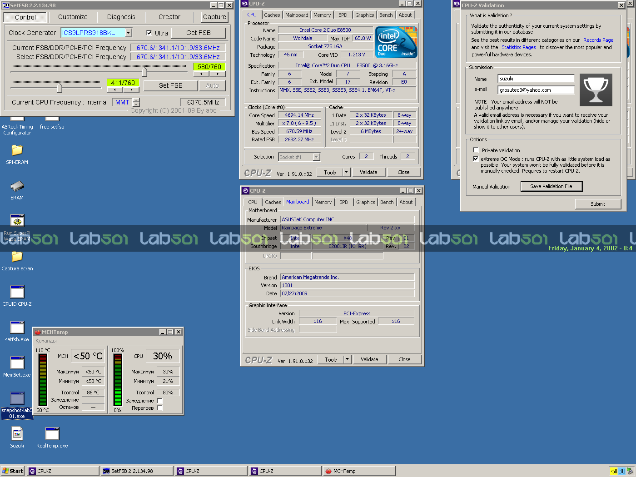
Task: Click MMT frequency stepper arrows
Action: [x=136, y=102]
